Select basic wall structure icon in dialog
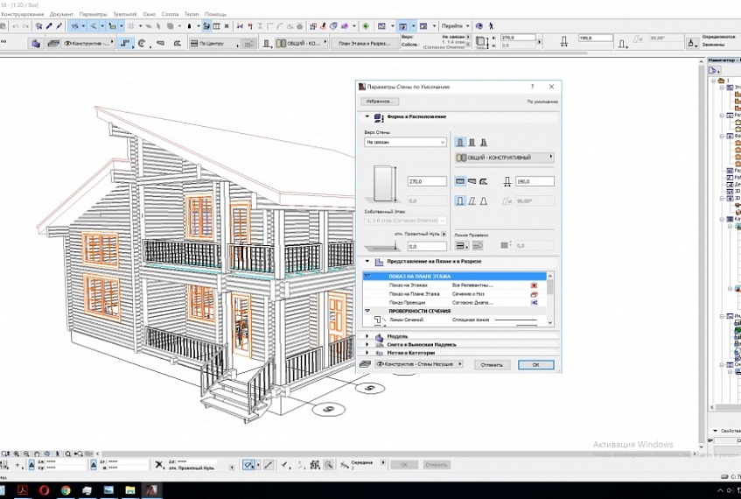 460,143
